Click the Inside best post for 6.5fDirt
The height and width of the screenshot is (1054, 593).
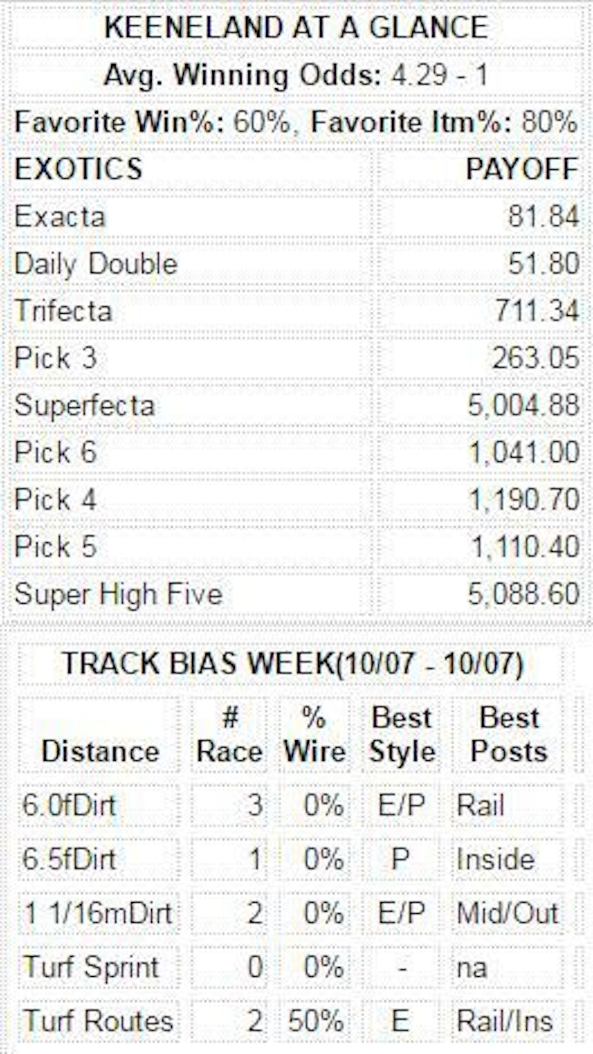pyautogui.click(x=495, y=860)
